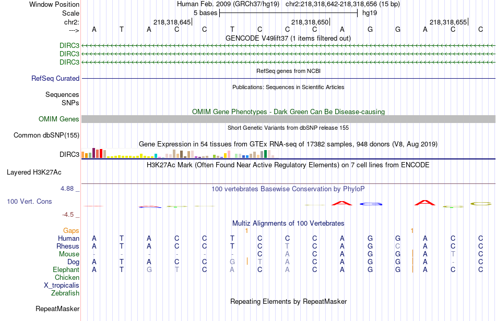Screen dimensions: 496x321
Task: Click the chr2: ruler label
Action: click(72, 22)
